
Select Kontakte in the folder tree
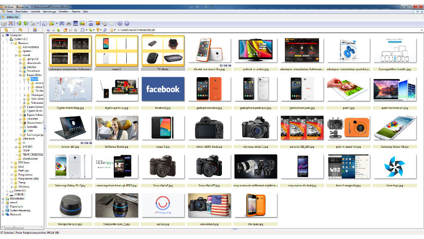tap(32, 127)
